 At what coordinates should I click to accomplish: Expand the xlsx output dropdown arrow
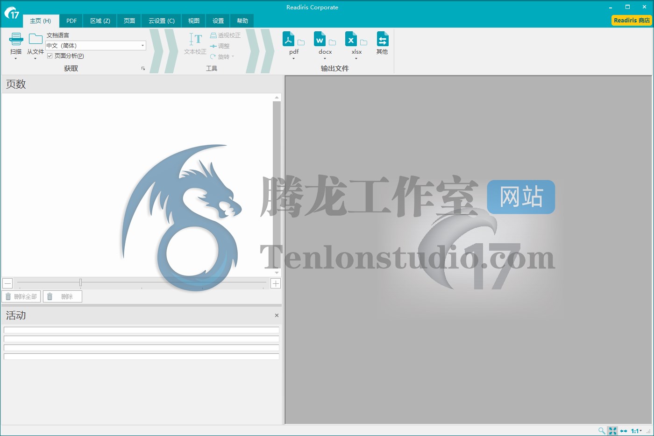tap(356, 59)
